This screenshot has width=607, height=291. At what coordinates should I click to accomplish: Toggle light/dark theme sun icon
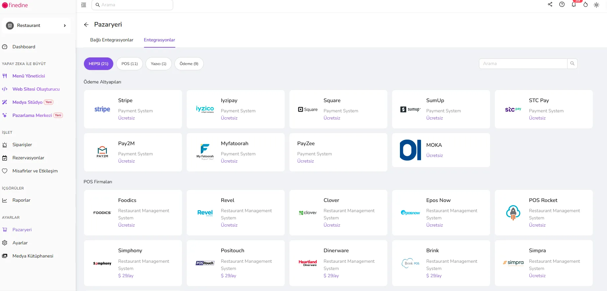[x=596, y=5]
